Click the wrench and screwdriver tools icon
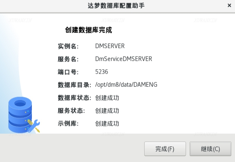 [34, 126]
